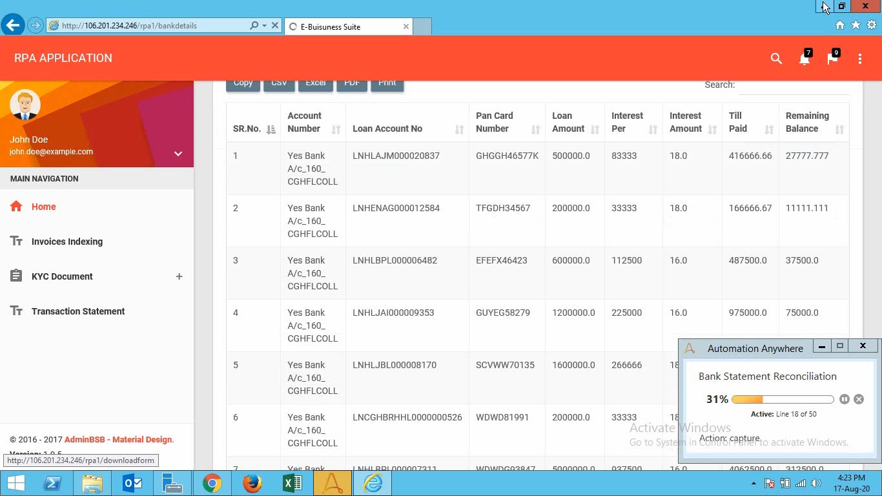The width and height of the screenshot is (882, 496).
Task: Open Excel from the Windows taskbar
Action: coord(292,483)
